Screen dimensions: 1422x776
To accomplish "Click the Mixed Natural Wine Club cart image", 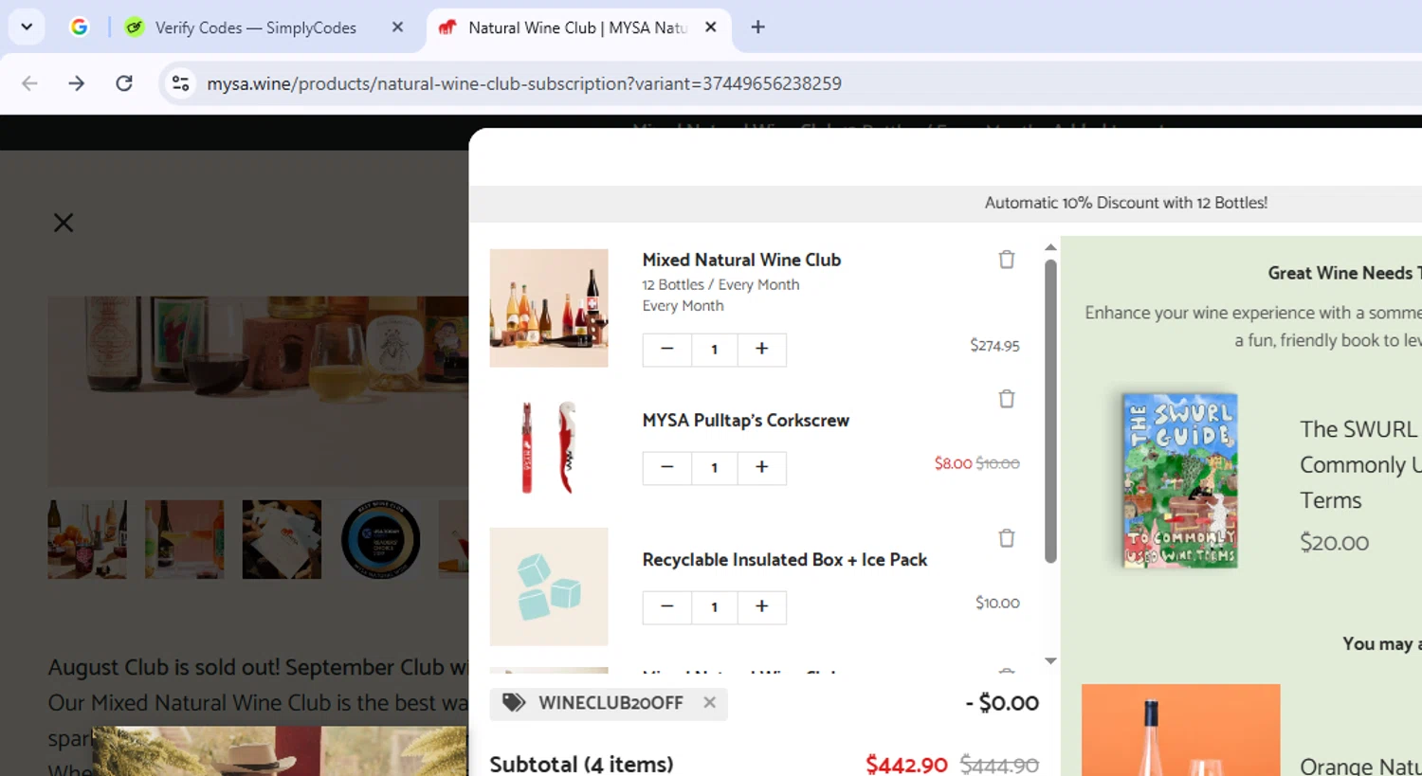I will click(549, 308).
